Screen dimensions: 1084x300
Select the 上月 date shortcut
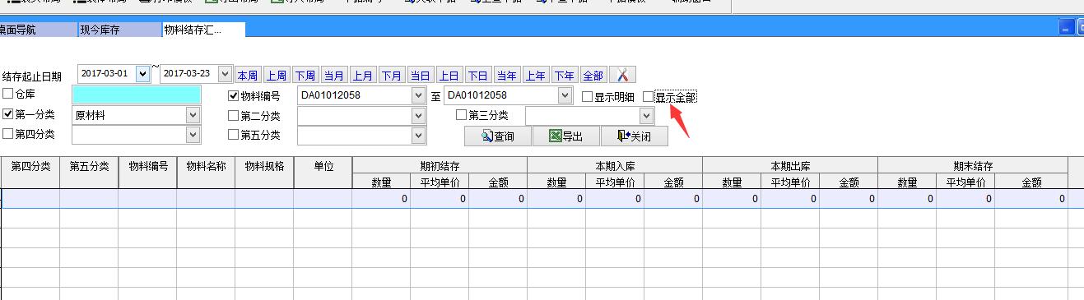[363, 75]
